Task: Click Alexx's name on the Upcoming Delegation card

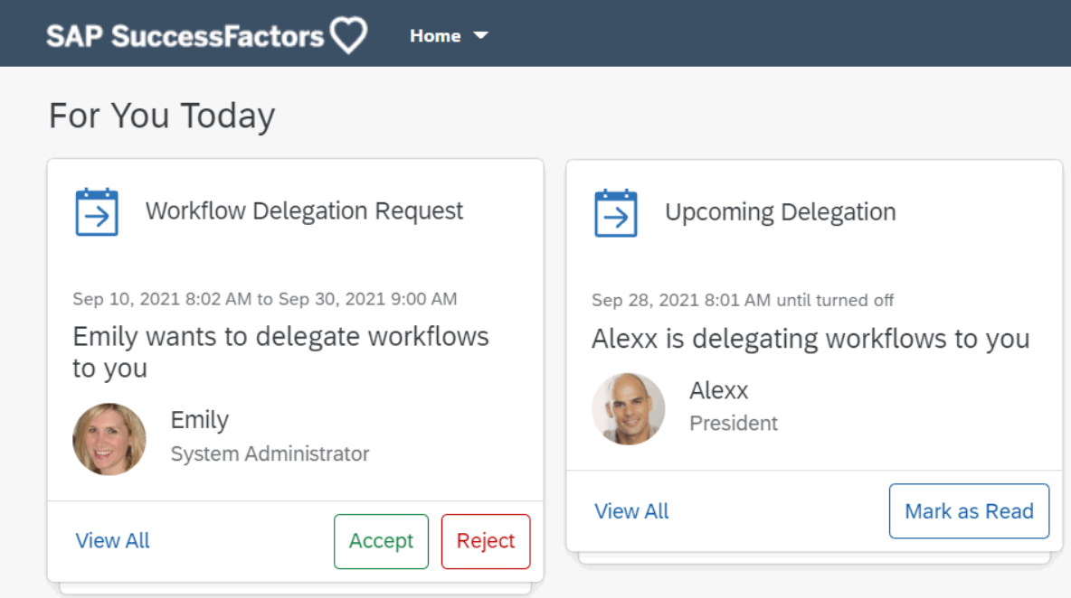Action: tap(719, 389)
